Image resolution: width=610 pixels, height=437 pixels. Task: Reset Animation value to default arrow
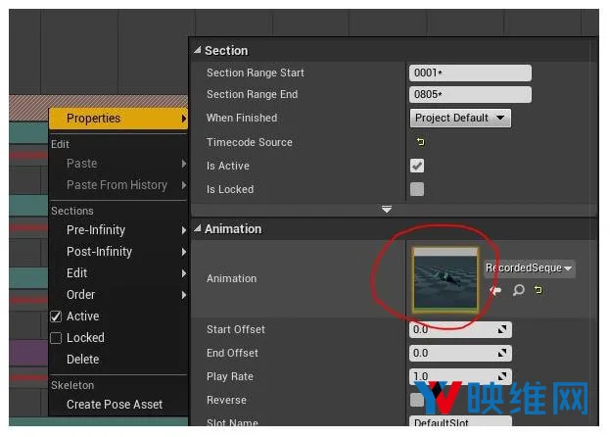(x=539, y=289)
